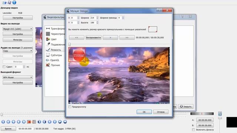
Task: Open the Mpeg4 AVC (x264) video codec dropdown
Action: point(17,29)
